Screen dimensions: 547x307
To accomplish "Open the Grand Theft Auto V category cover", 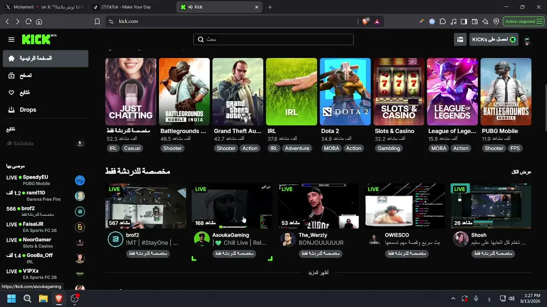I will point(238,92).
